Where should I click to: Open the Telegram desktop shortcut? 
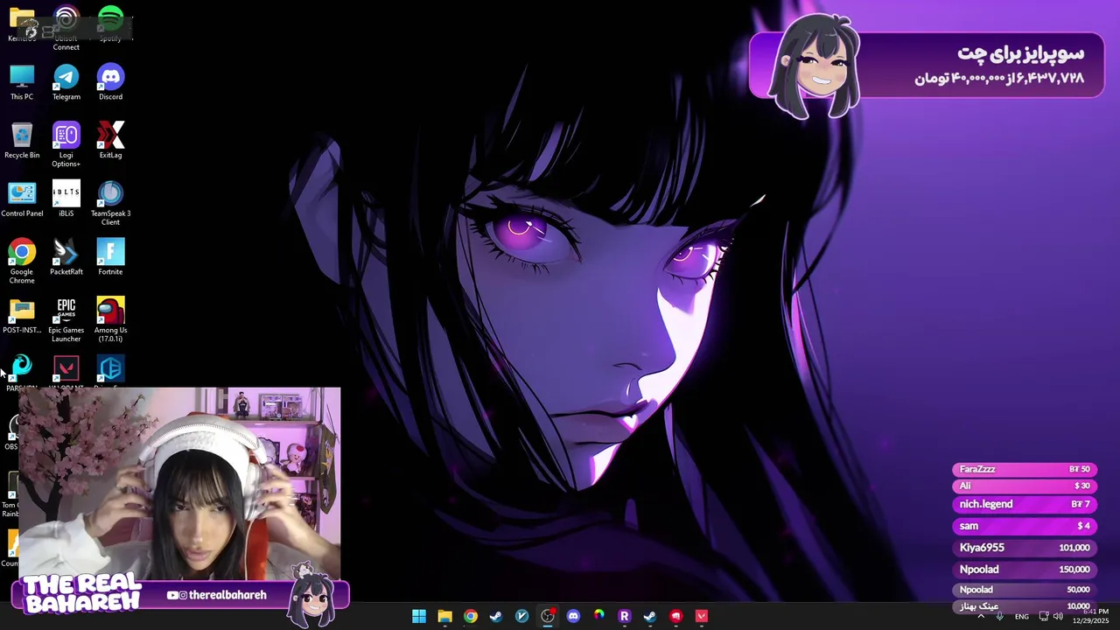(66, 83)
